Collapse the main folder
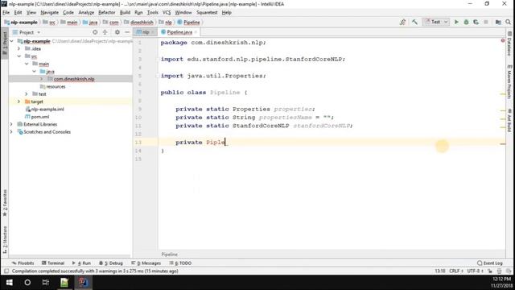The height and width of the screenshot is (290, 515). pos(27,64)
